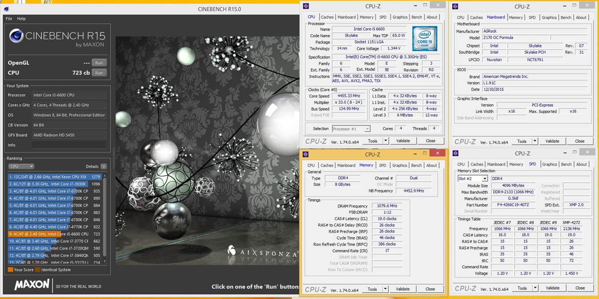Click title bar icon of CPU-Z SPD window
Screen dimensions: 599x299
point(455,153)
